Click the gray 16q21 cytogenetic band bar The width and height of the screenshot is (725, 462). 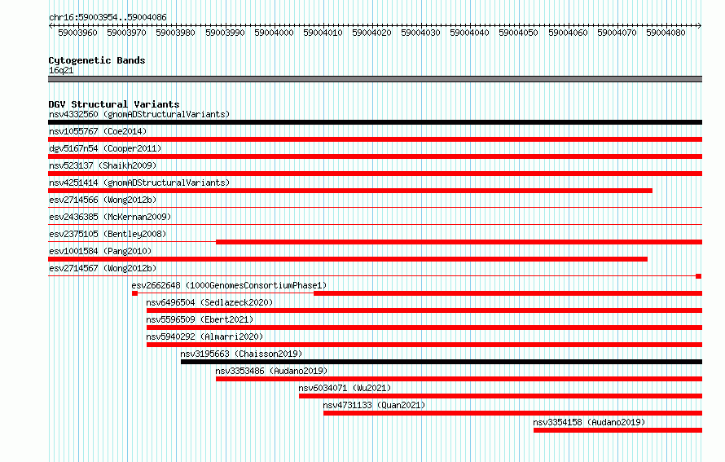pos(375,79)
